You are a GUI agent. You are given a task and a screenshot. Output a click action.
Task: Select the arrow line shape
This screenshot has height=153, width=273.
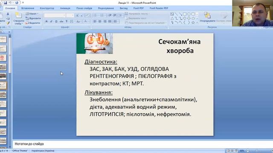[x=180, y=14]
